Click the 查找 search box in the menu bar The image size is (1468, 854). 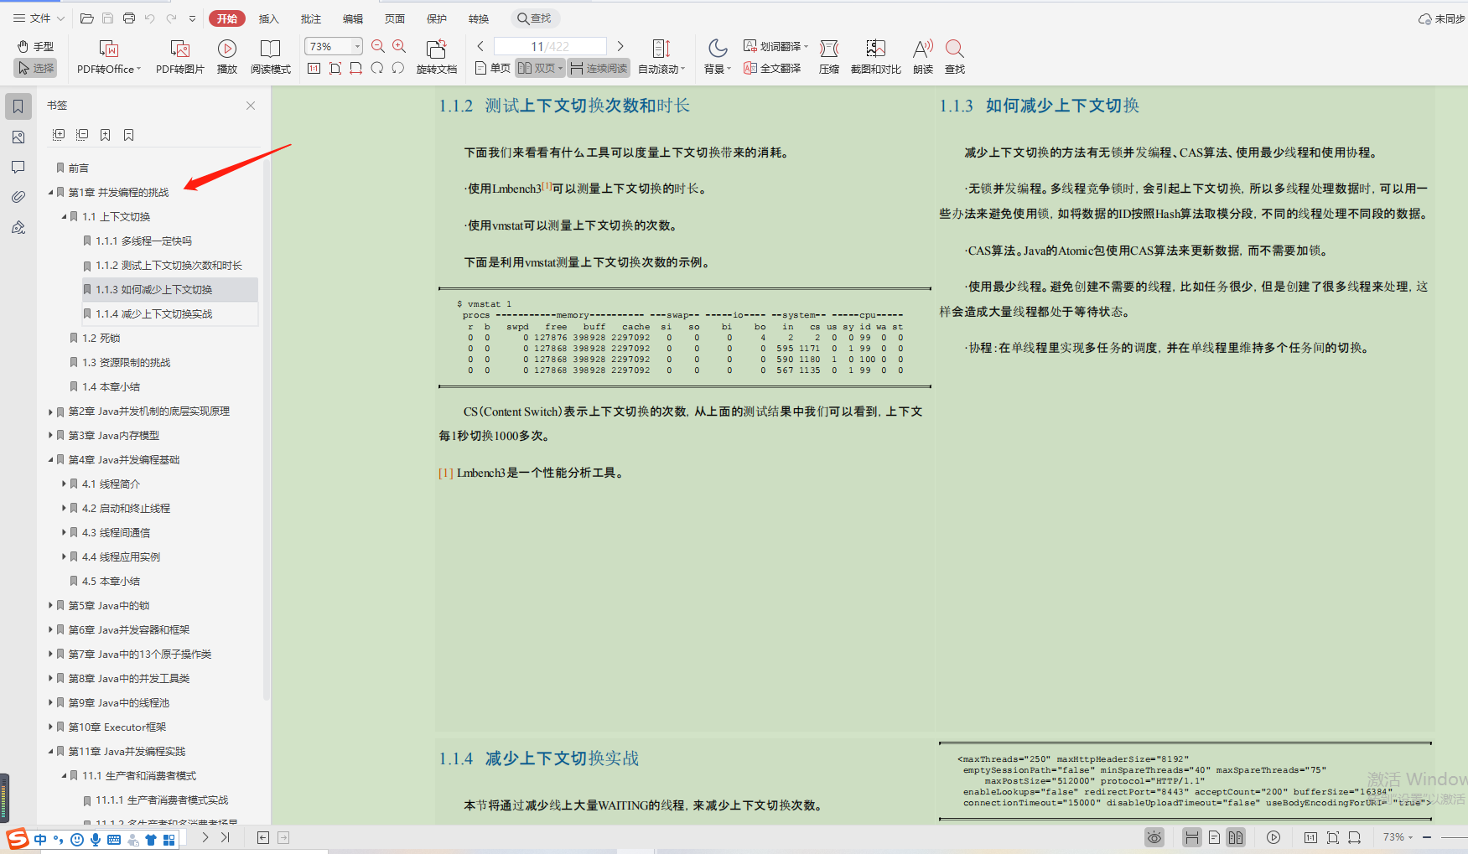click(x=535, y=18)
